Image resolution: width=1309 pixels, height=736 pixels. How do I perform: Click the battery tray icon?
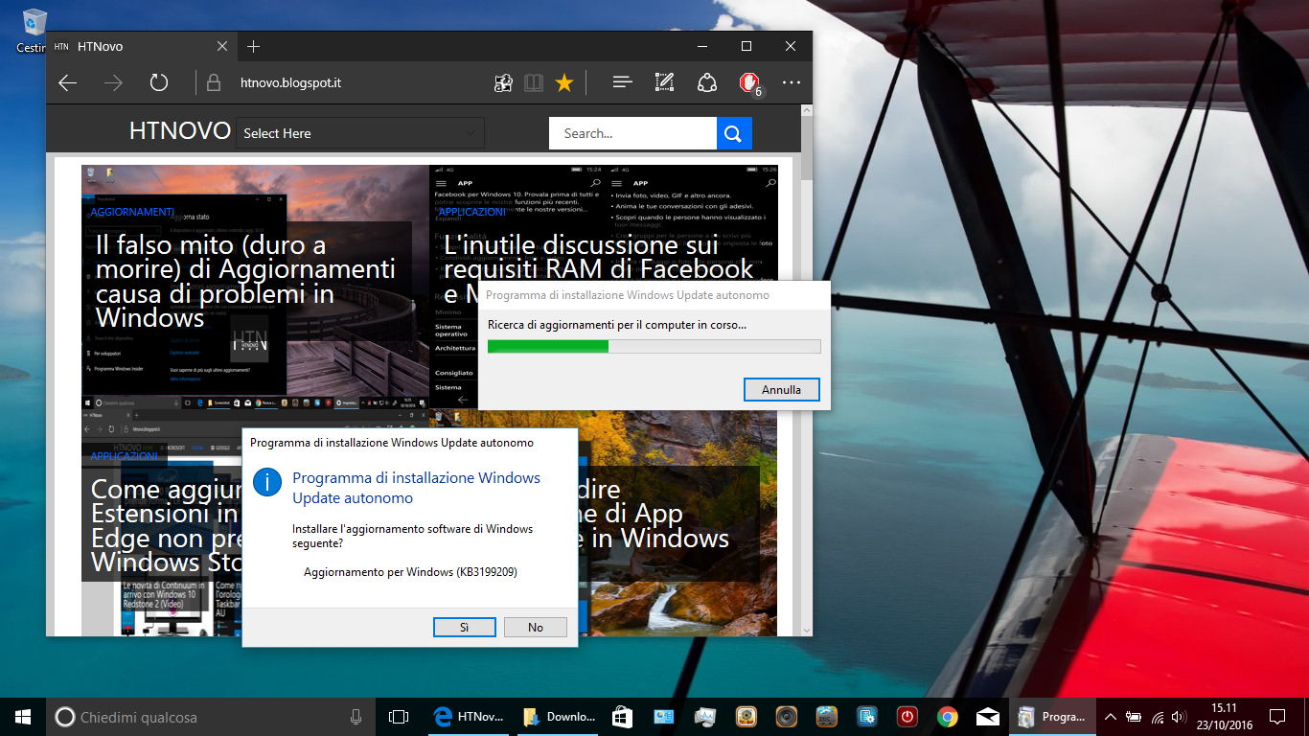click(x=1134, y=717)
